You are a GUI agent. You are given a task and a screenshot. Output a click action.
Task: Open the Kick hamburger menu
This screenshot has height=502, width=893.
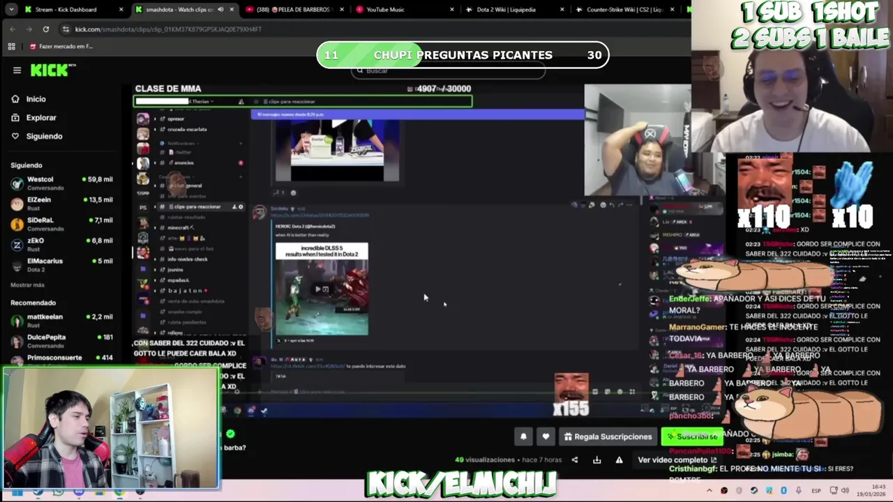coord(17,70)
